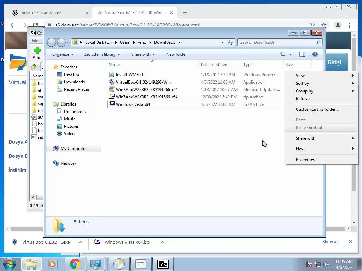Click the Windows Vista x64 iso file icon
The image size is (362, 271).
click(112, 104)
